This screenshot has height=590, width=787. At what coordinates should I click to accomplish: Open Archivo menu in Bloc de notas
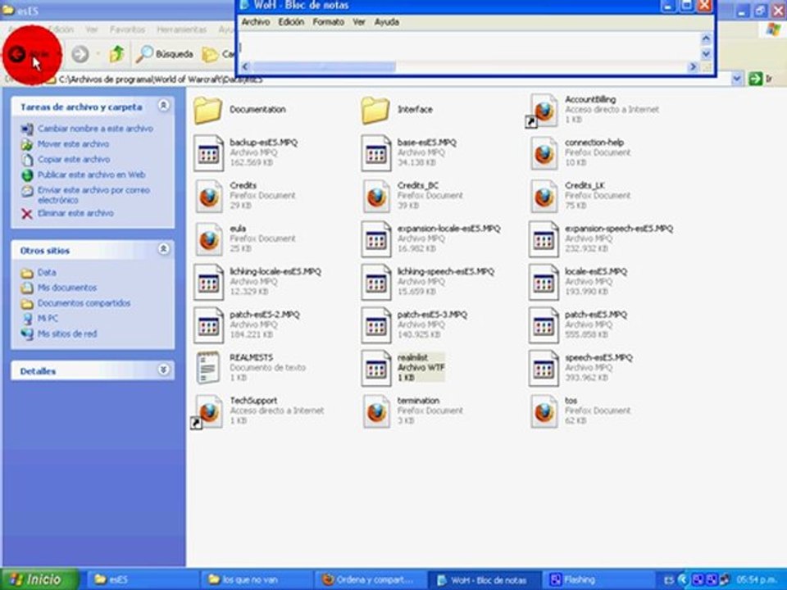point(256,22)
